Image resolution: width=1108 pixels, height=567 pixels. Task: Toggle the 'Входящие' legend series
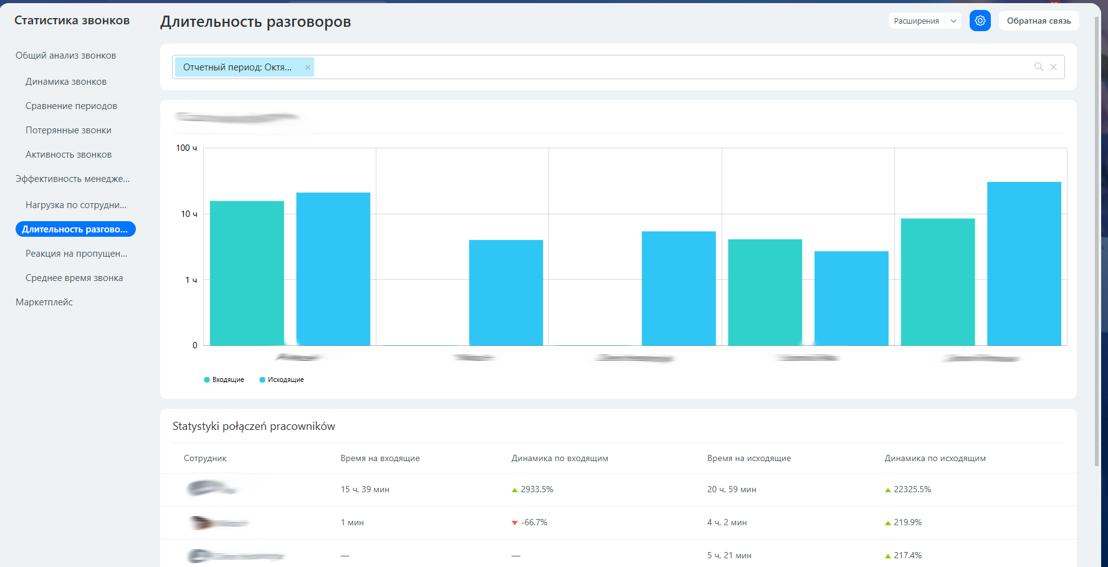224,379
